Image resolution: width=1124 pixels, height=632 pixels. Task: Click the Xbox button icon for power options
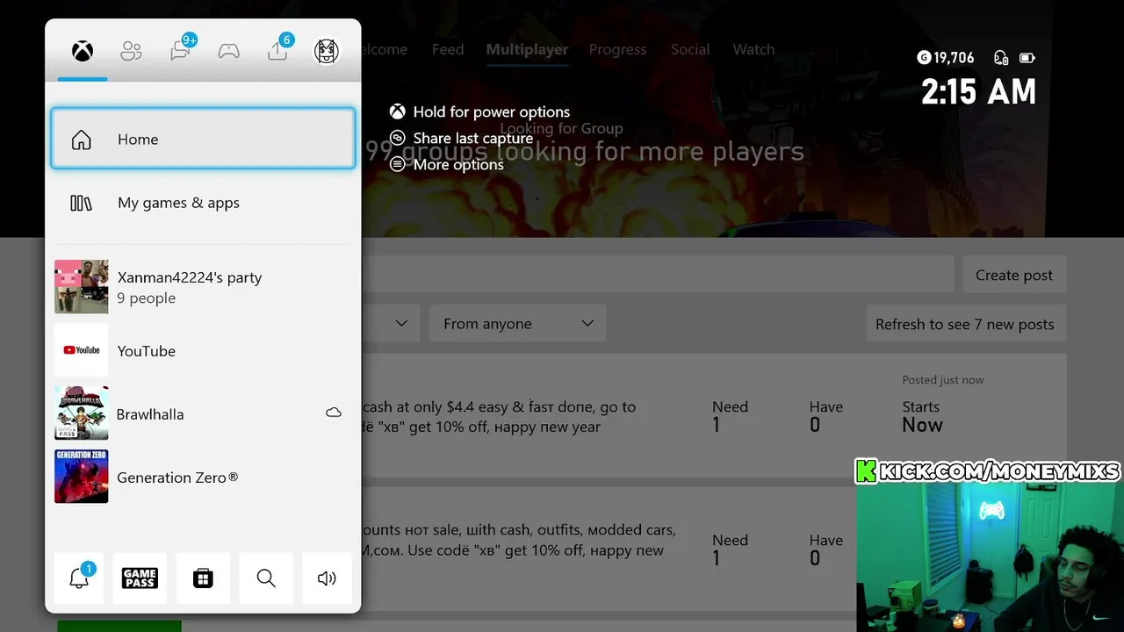(398, 111)
